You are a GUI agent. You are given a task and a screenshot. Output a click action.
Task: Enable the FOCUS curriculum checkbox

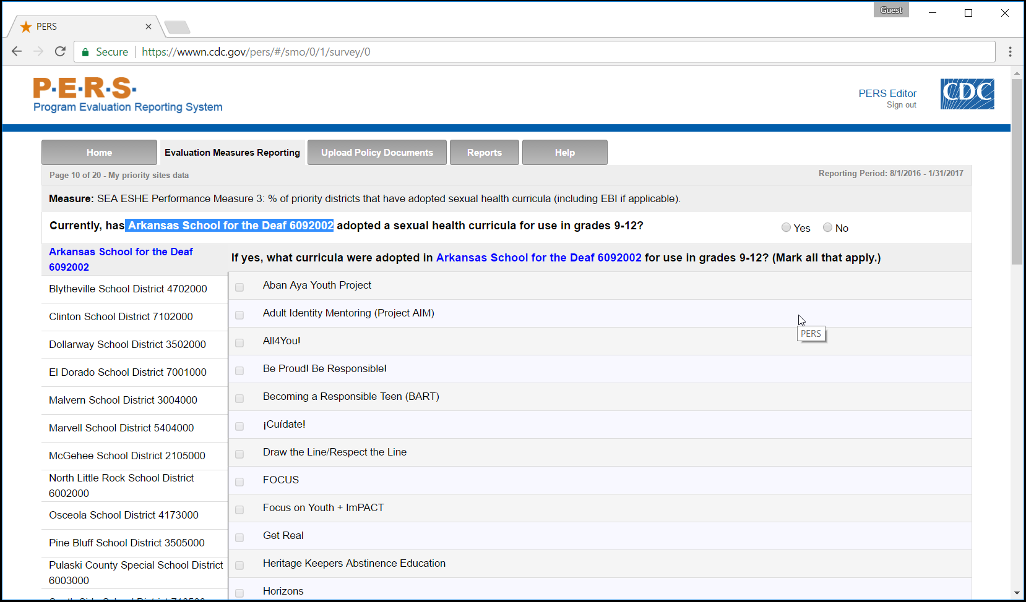[x=239, y=481]
